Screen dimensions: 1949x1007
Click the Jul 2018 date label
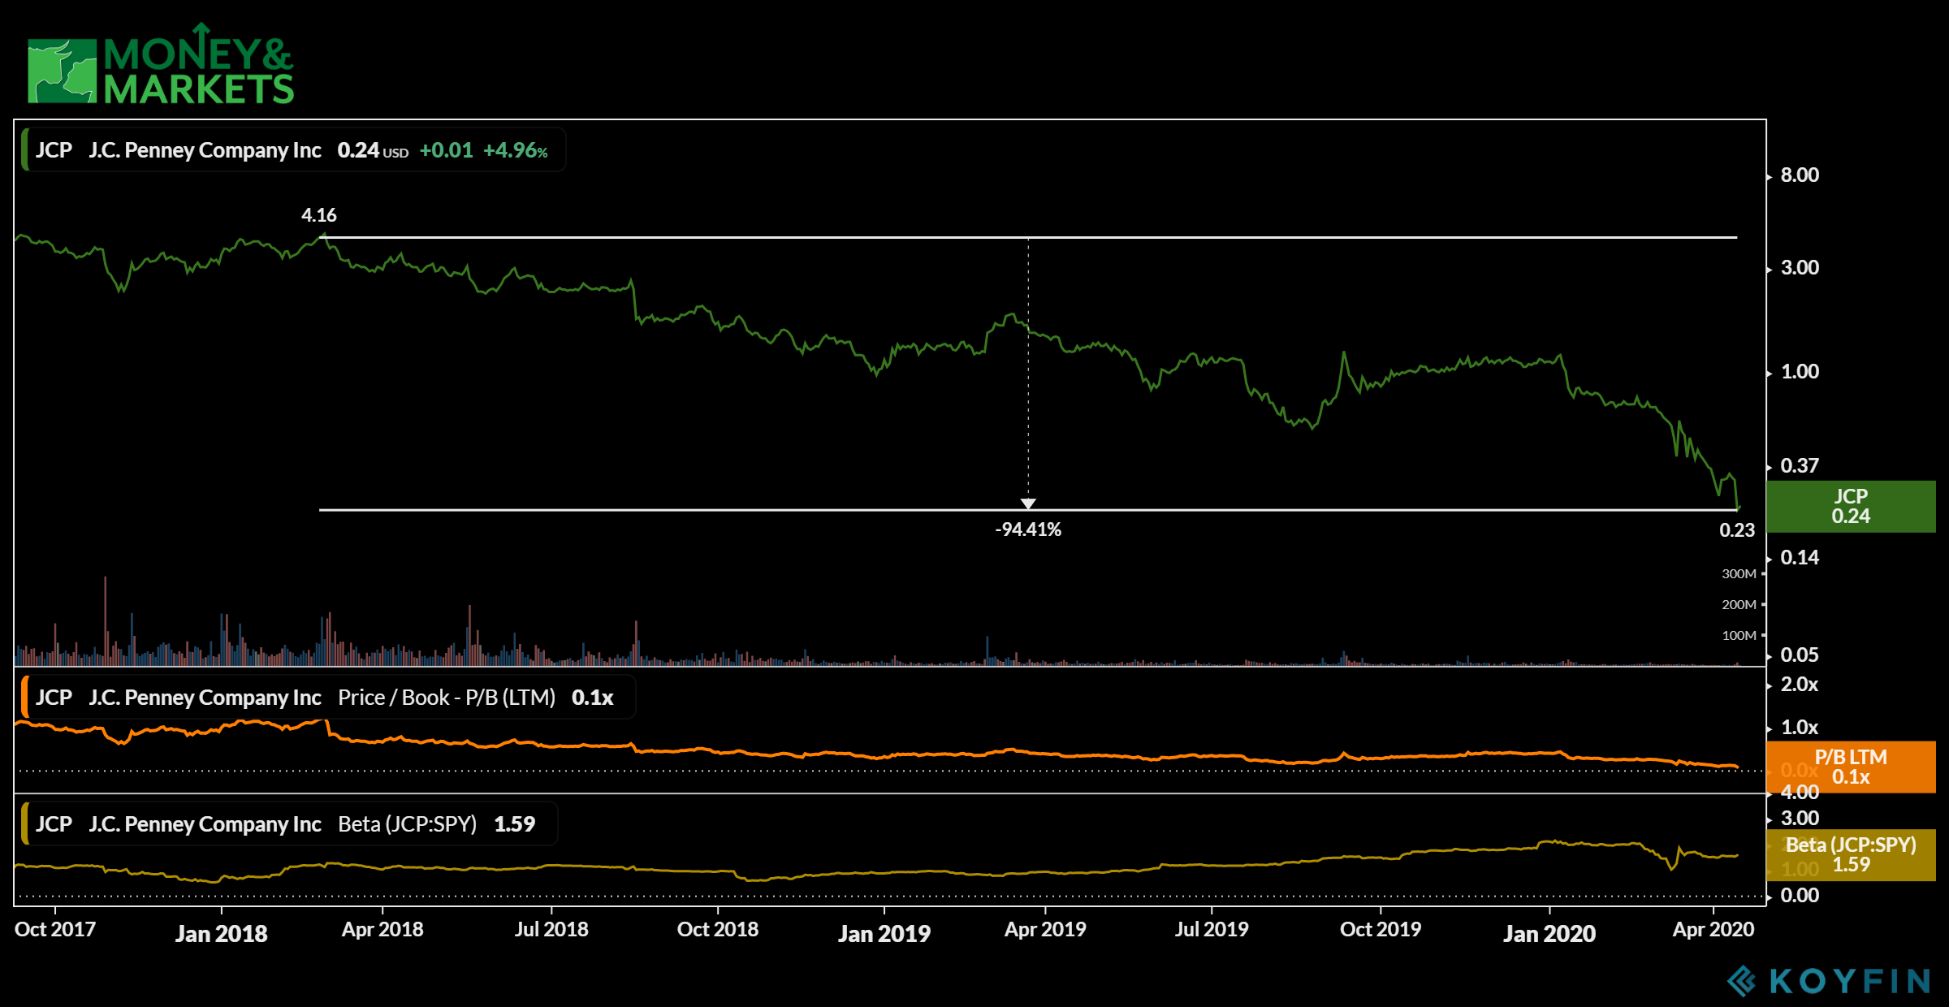point(551,929)
